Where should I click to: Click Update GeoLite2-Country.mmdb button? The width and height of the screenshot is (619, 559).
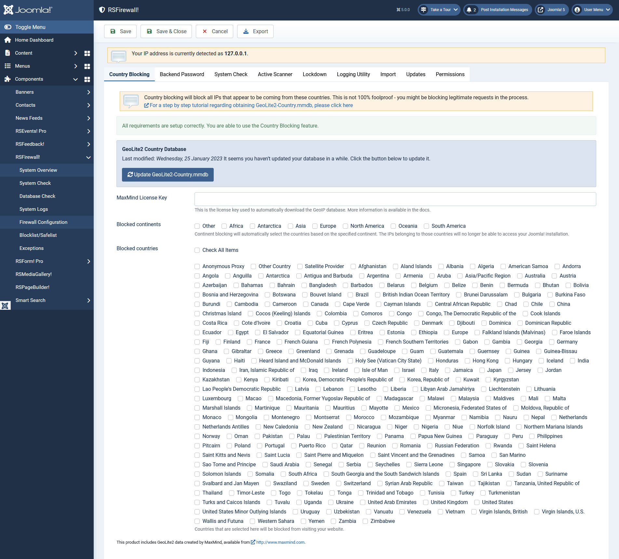click(x=168, y=175)
